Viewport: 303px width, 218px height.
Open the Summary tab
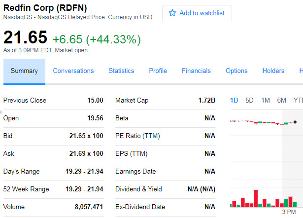24,72
